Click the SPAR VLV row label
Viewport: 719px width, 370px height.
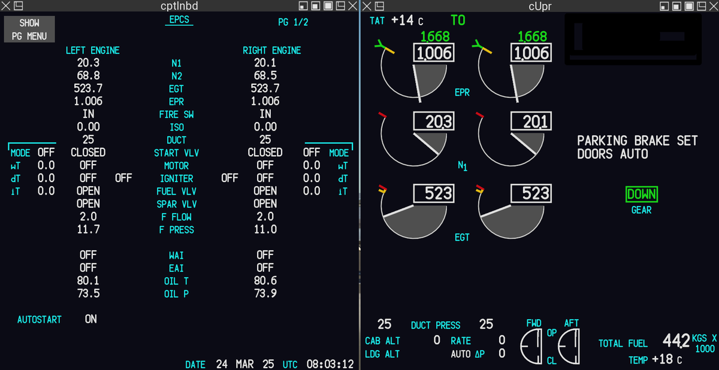click(176, 204)
